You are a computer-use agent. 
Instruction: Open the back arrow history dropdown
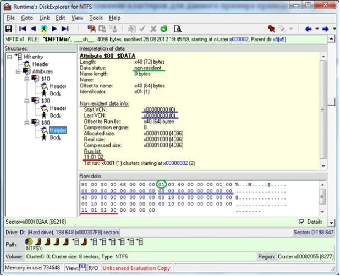[x=317, y=29]
